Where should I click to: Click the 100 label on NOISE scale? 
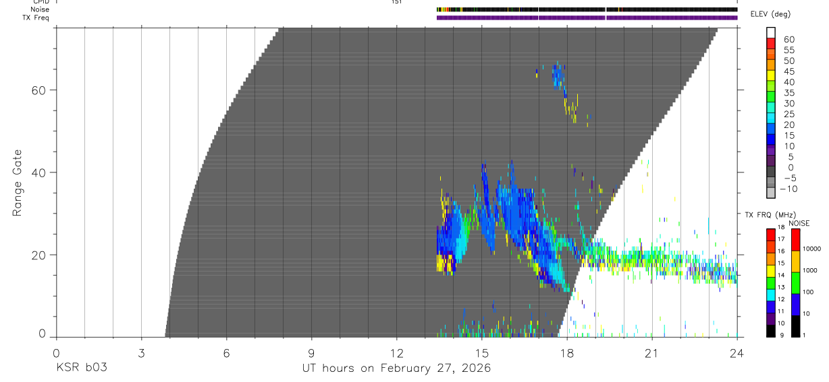pyautogui.click(x=809, y=292)
